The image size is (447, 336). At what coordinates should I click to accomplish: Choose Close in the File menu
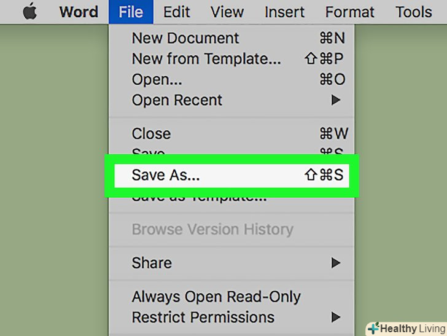(151, 134)
